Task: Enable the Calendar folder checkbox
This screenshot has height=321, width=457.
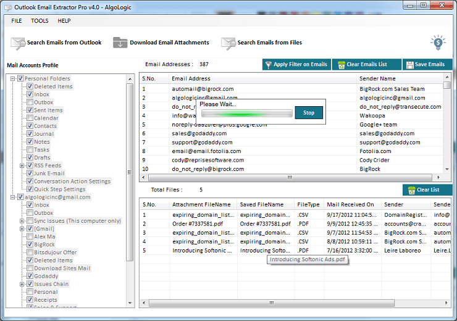Action: point(30,118)
